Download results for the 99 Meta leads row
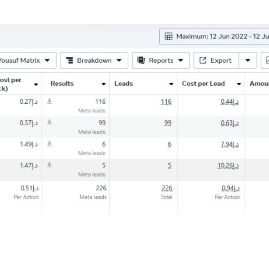The width and height of the screenshot is (269, 269). point(50,123)
